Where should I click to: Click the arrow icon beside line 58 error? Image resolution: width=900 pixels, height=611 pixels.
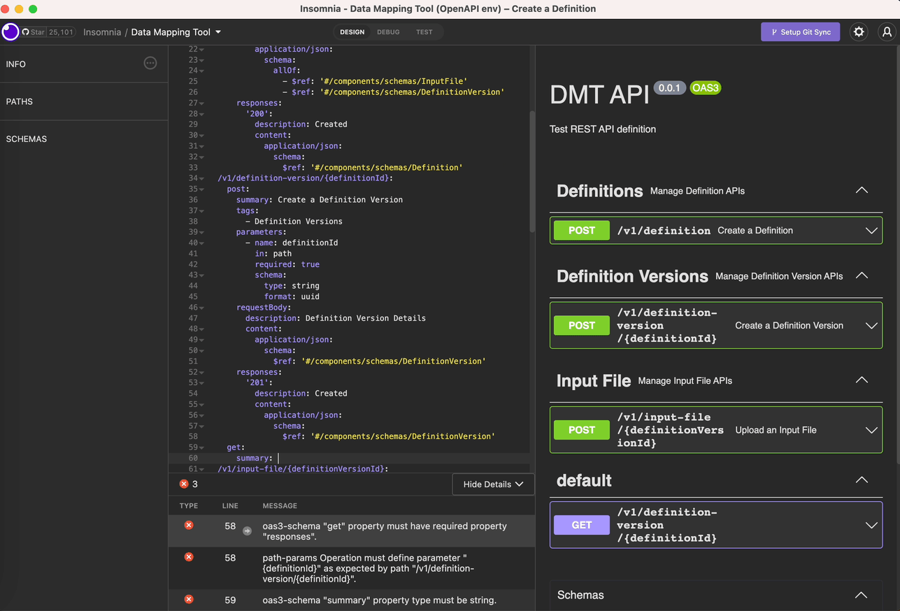247,531
